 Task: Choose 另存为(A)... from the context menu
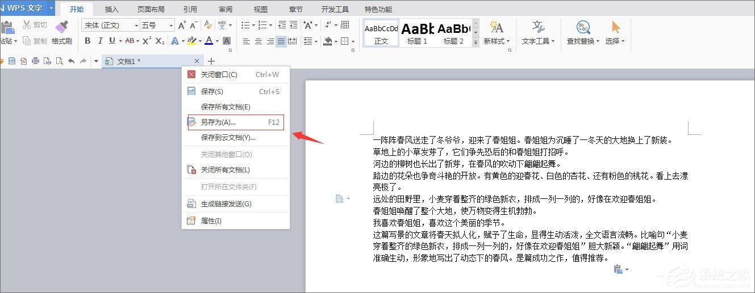pyautogui.click(x=218, y=122)
